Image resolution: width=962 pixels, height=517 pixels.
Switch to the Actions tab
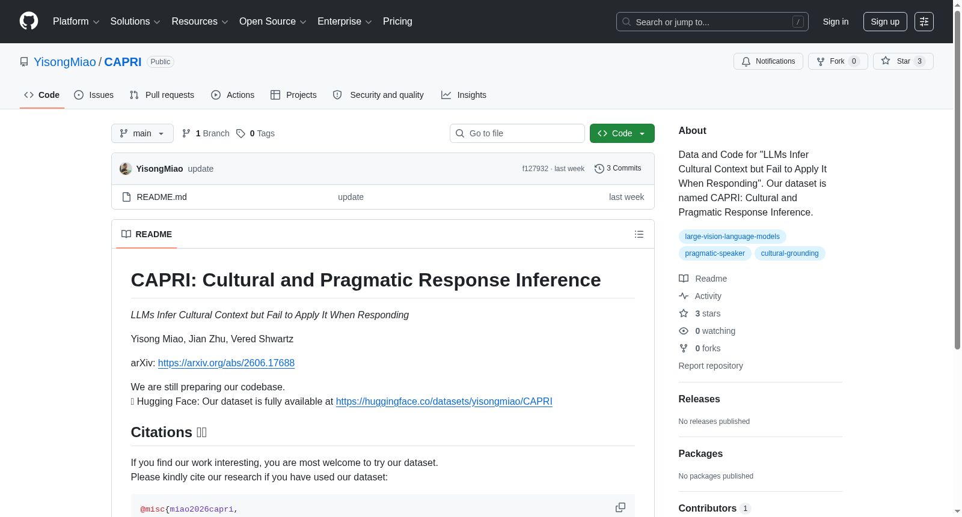click(233, 95)
